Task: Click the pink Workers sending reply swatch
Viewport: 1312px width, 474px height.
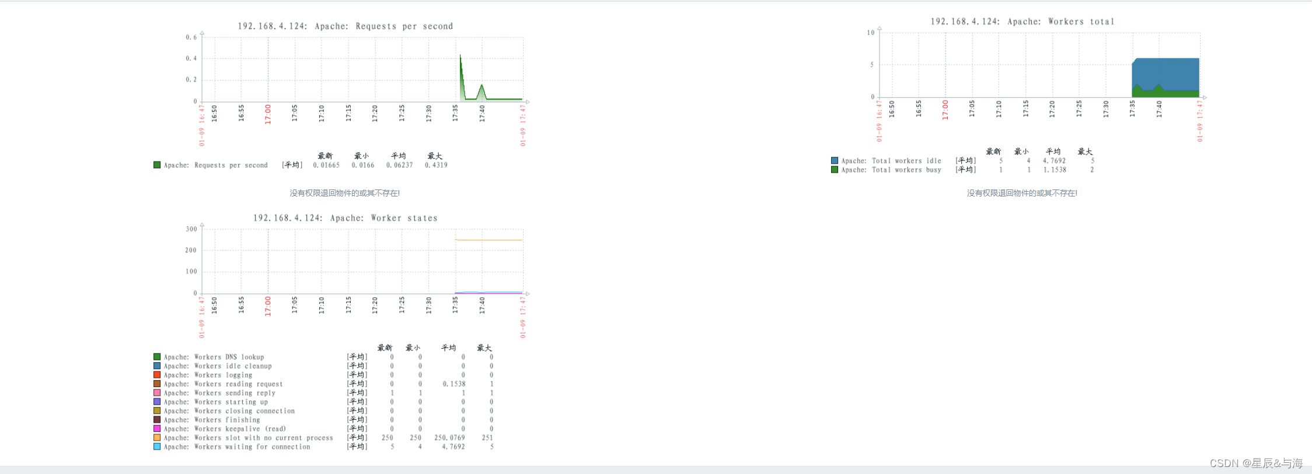Action: [157, 392]
